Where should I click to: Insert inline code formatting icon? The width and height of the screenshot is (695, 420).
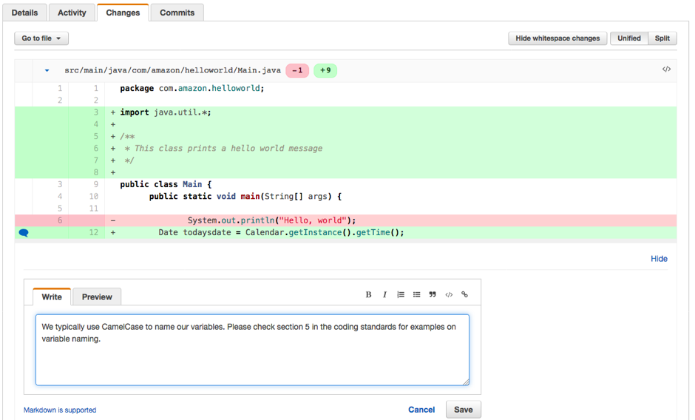tap(449, 294)
